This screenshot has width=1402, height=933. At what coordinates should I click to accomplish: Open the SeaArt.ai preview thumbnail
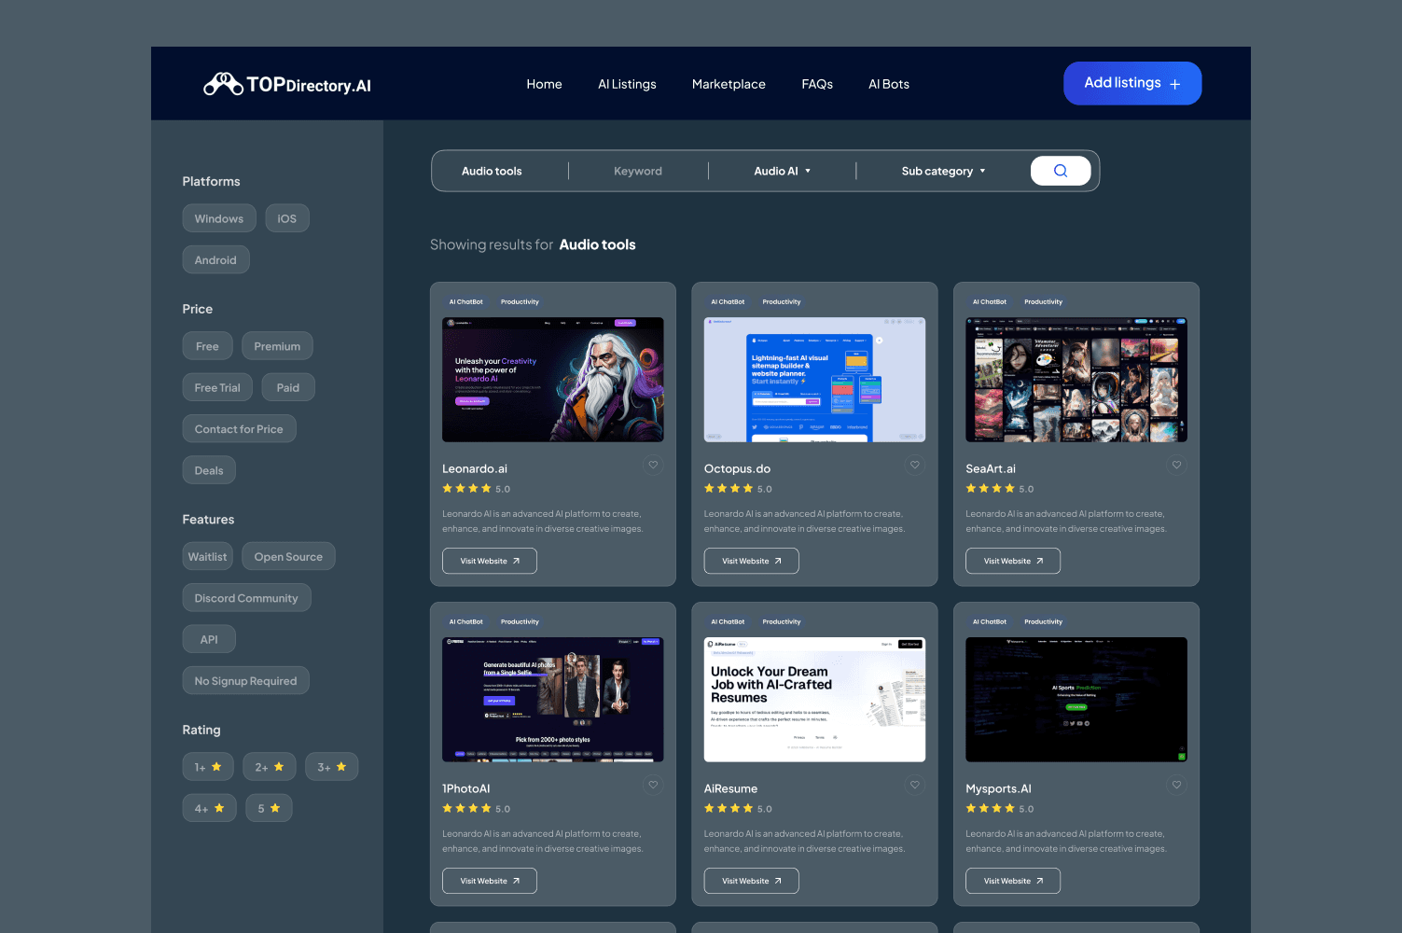click(1076, 380)
